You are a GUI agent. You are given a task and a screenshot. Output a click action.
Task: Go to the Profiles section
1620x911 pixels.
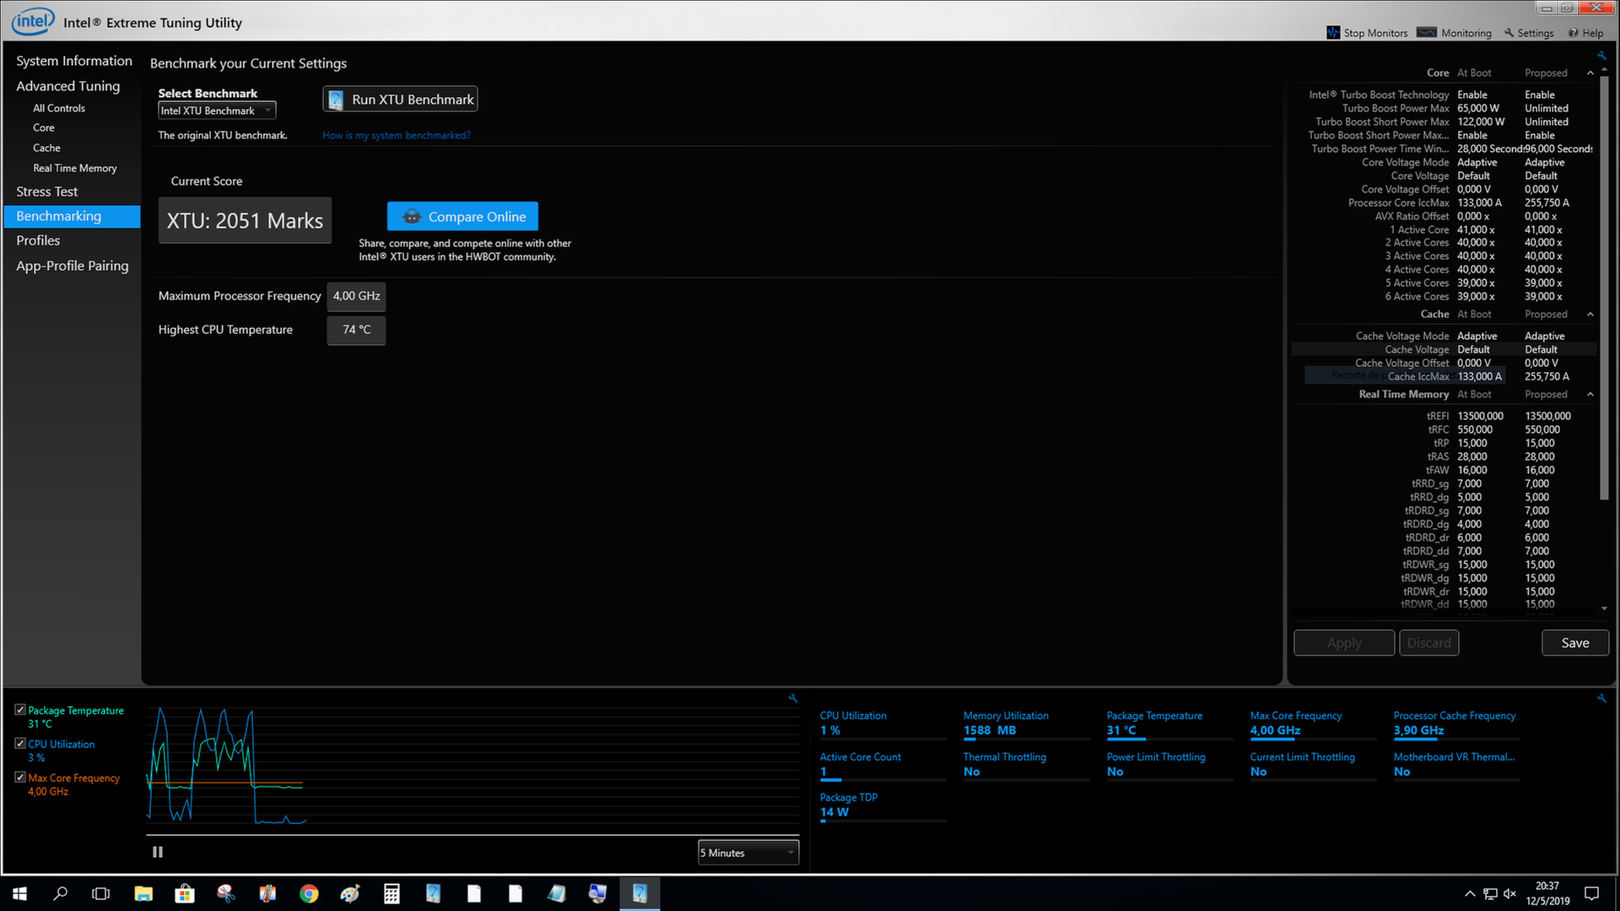pos(38,240)
